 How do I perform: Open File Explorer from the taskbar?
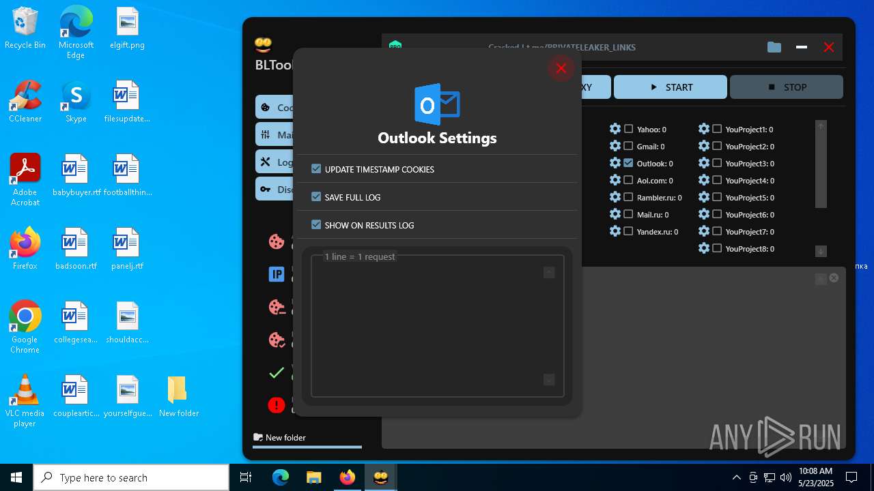(x=314, y=477)
